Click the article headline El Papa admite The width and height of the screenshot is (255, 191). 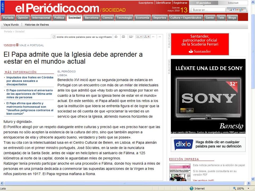click(73, 58)
